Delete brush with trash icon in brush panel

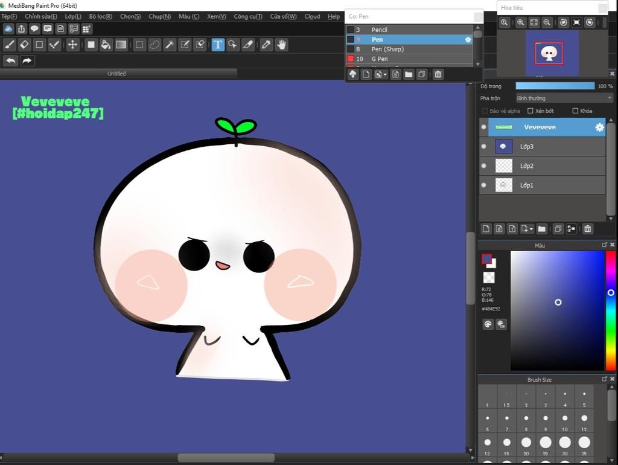438,74
